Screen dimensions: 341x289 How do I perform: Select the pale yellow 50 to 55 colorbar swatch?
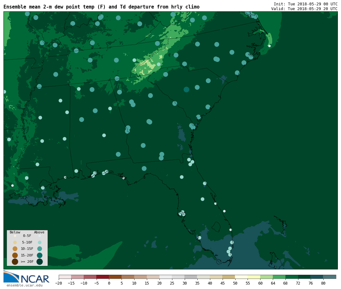point(241,277)
